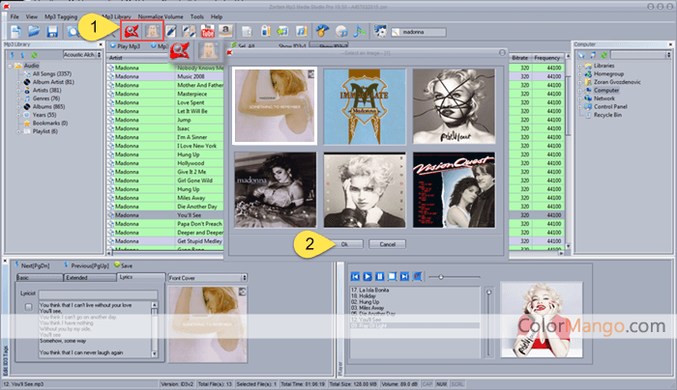This screenshot has height=390, width=677.
Task: Click the blue down arrow in Mp3 Library
Action: click(12, 55)
